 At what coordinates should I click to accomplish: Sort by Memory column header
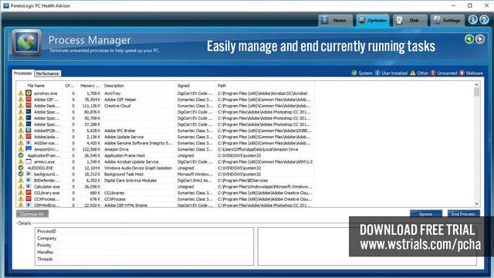tap(90, 86)
